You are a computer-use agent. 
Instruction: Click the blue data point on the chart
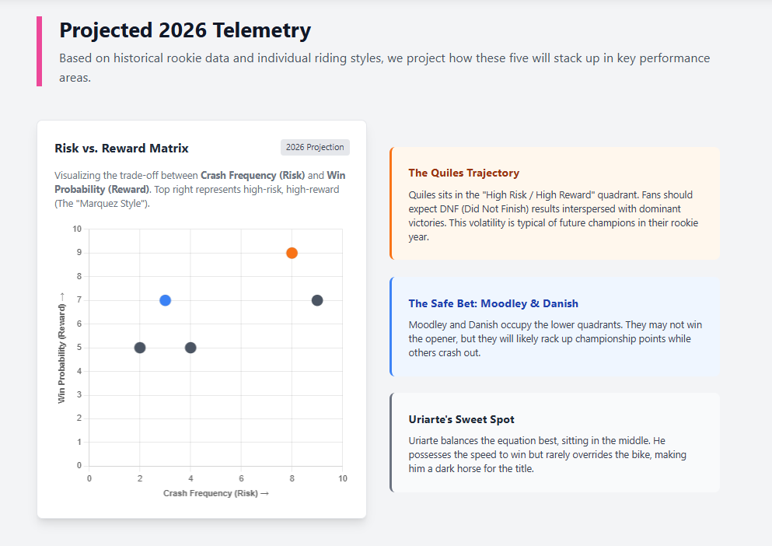165,300
